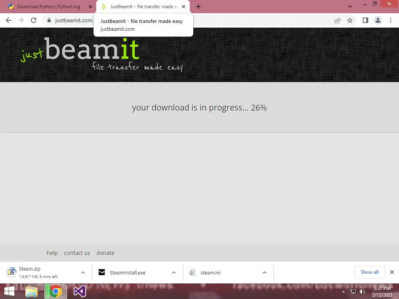Screen dimensions: 399x299
Task: Open the help link in footer
Action: (52, 253)
